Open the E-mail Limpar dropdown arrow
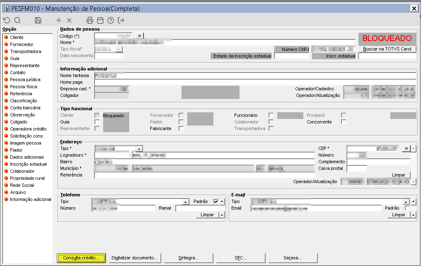Viewport: 421px width, 266px height. (413, 215)
